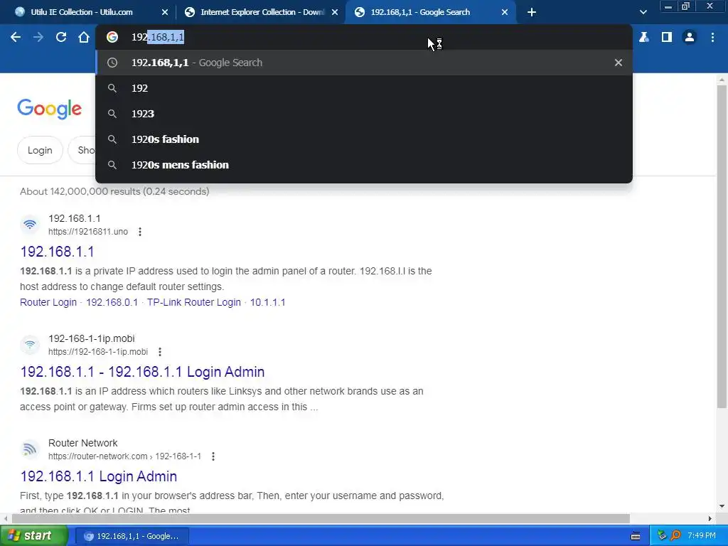Click the 192-168-1-1ip.mobi favicon

point(30,345)
